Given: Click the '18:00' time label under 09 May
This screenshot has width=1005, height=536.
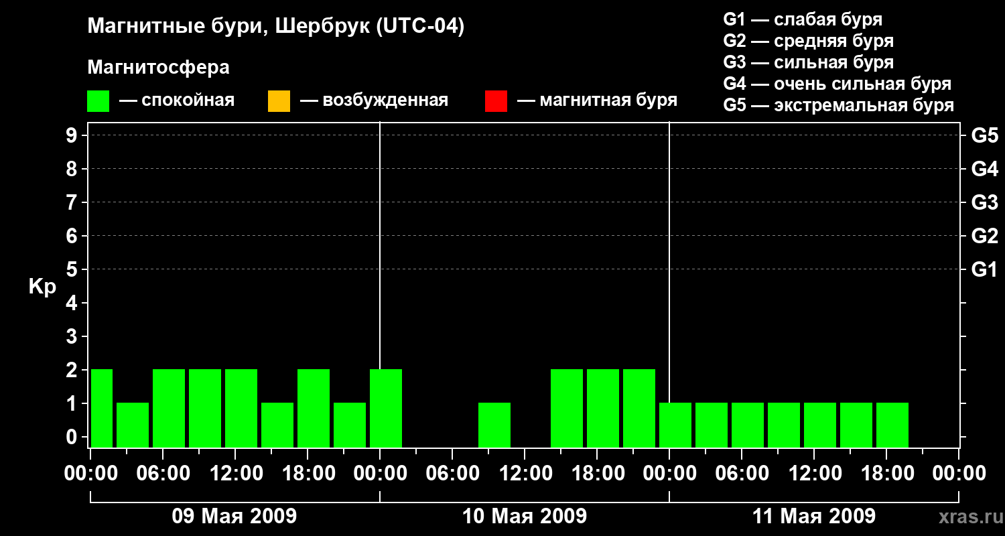Looking at the screenshot, I should [x=308, y=474].
